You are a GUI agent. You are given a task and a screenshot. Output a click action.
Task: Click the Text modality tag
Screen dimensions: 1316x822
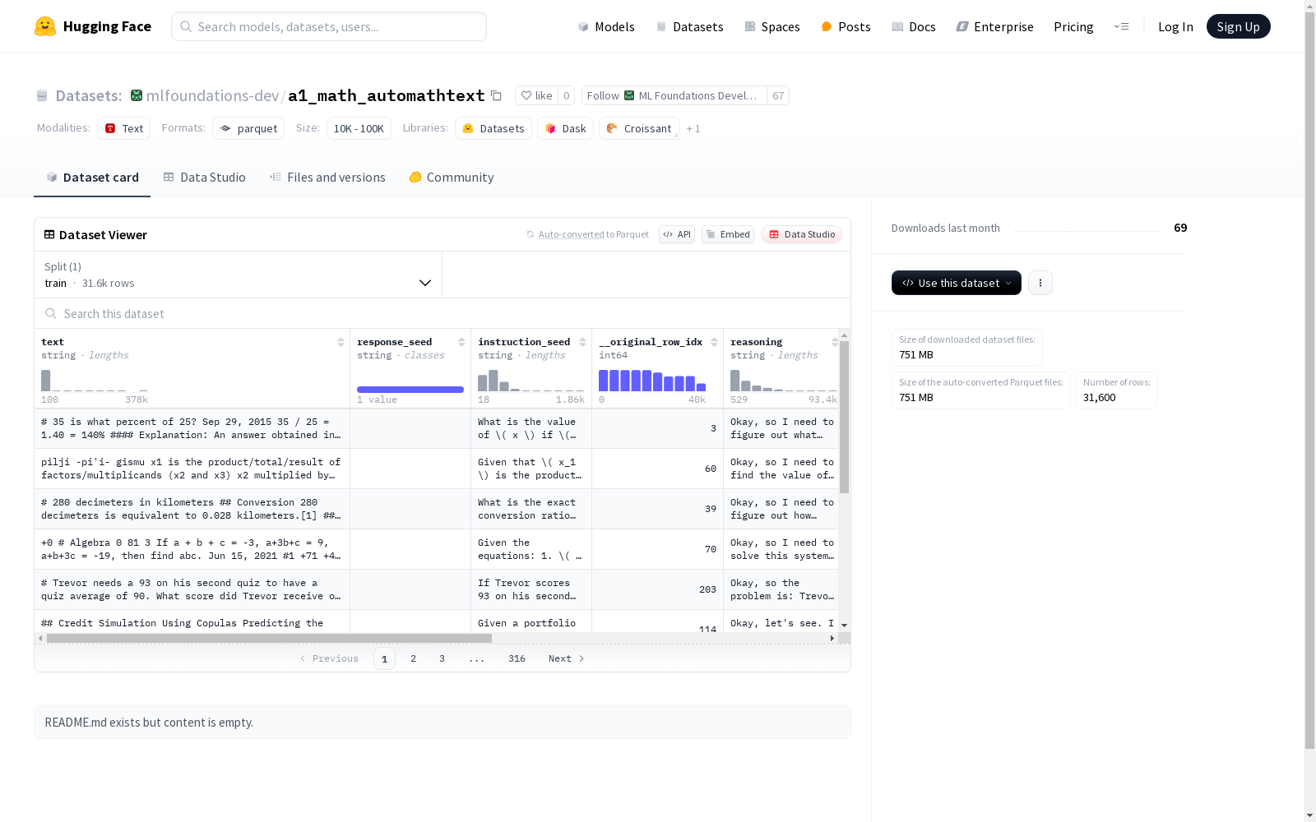(x=124, y=128)
